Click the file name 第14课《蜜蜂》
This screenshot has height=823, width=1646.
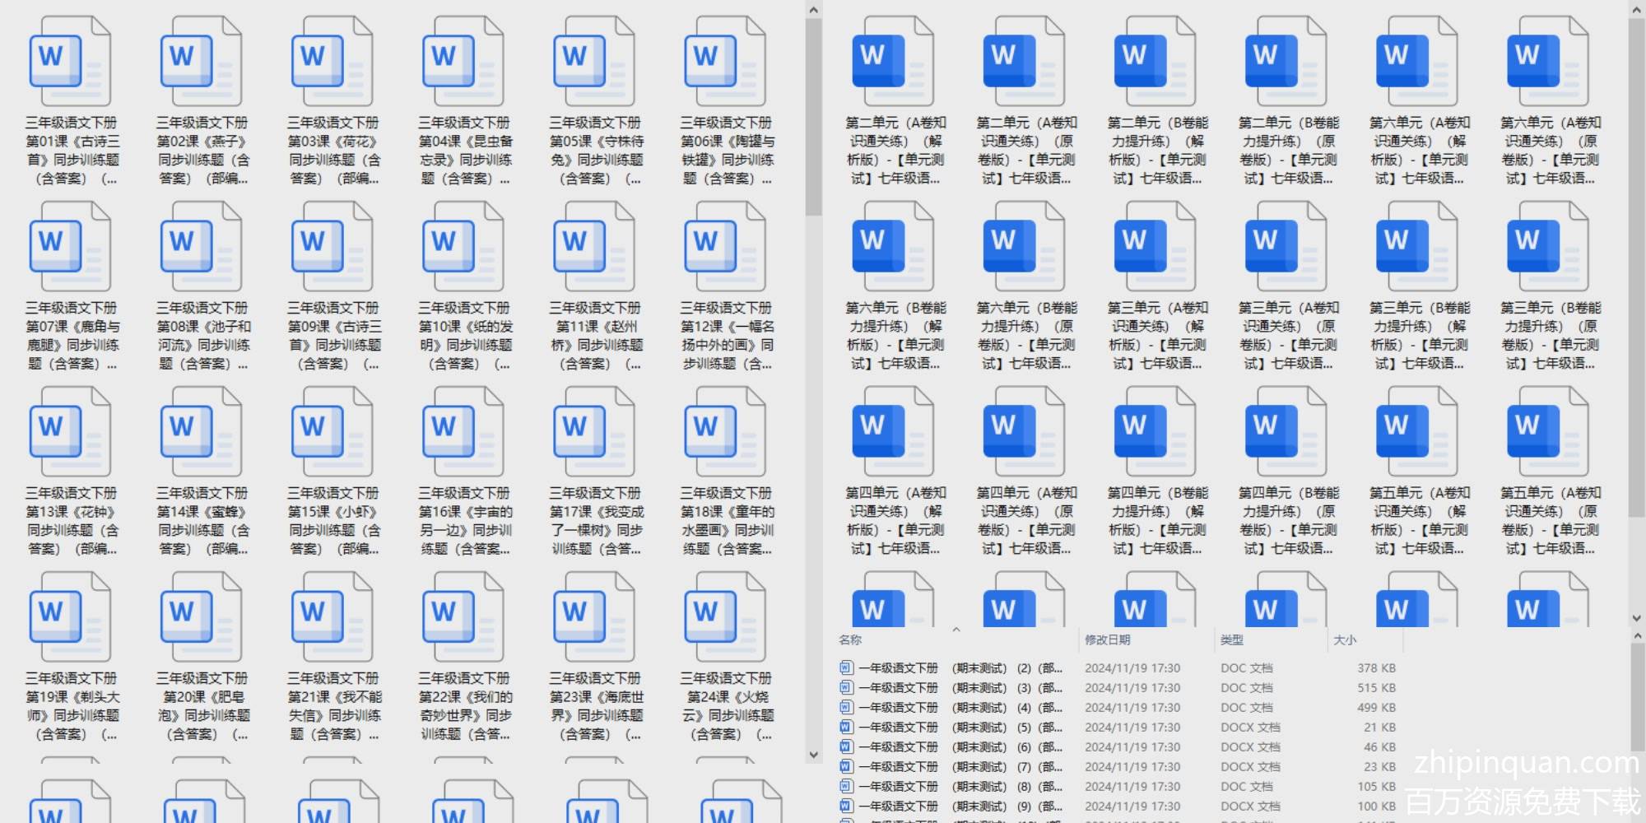(x=202, y=521)
